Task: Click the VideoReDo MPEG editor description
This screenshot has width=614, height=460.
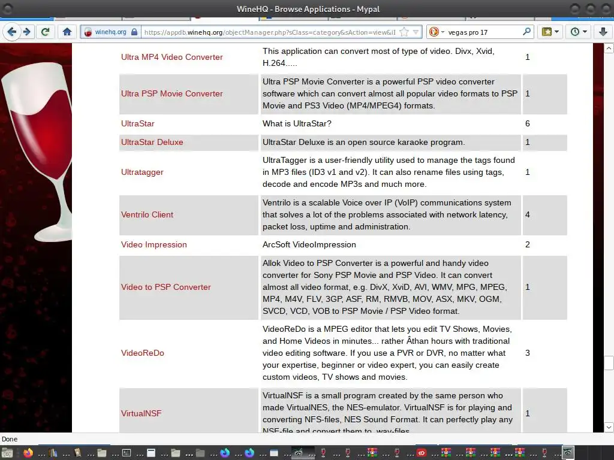Action: (387, 353)
